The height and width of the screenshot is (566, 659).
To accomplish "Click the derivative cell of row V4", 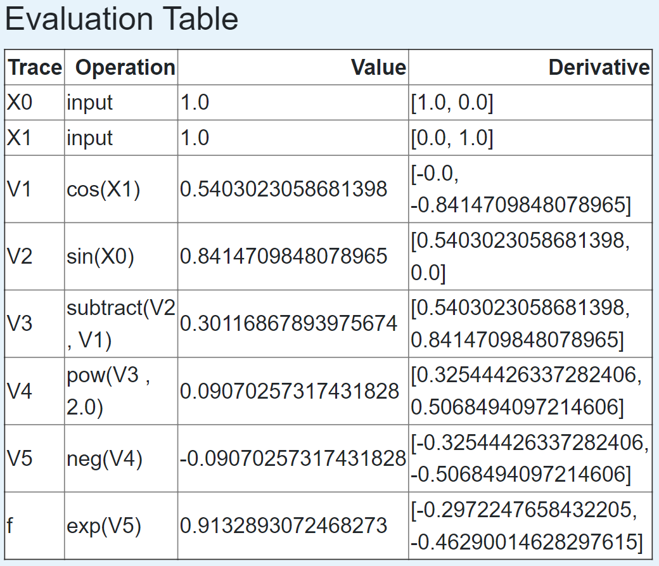I will pyautogui.click(x=530, y=391).
